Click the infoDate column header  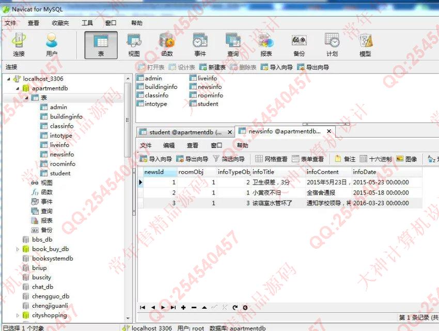387,172
